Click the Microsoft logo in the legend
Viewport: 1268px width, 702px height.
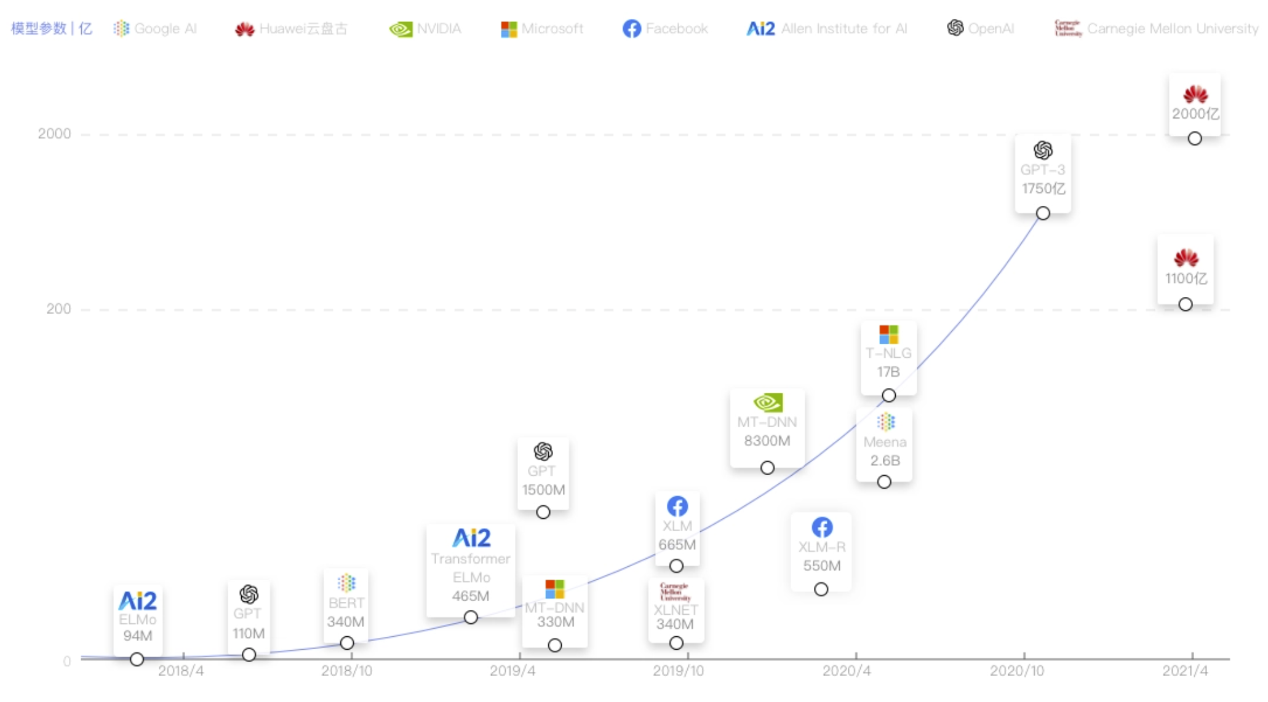pos(509,29)
